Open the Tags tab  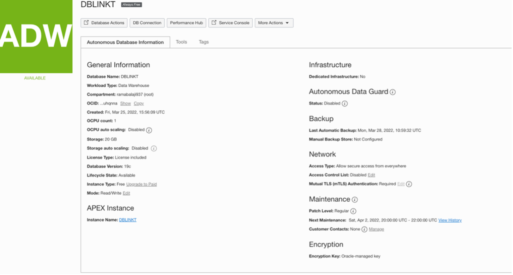point(204,42)
